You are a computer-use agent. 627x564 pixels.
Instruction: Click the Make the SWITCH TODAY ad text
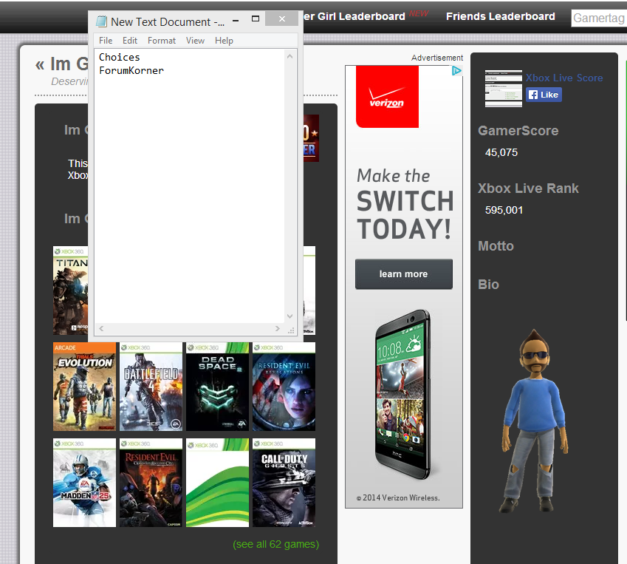(405, 204)
